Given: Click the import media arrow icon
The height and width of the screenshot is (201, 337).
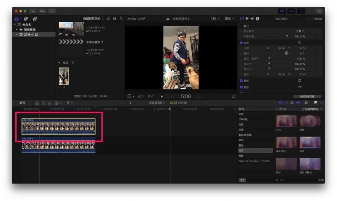Looking at the screenshot, I should [33, 11].
